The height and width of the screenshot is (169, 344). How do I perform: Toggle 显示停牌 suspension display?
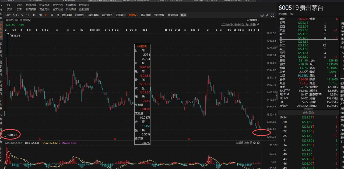145,15
